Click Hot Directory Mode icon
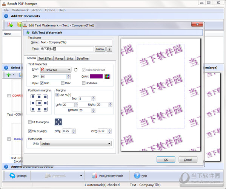This screenshot has height=189, width=226. point(95,176)
